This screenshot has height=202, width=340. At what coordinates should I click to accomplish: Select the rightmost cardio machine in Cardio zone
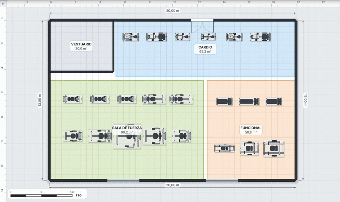coord(260,37)
